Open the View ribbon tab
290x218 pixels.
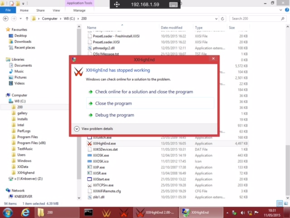click(x=56, y=10)
